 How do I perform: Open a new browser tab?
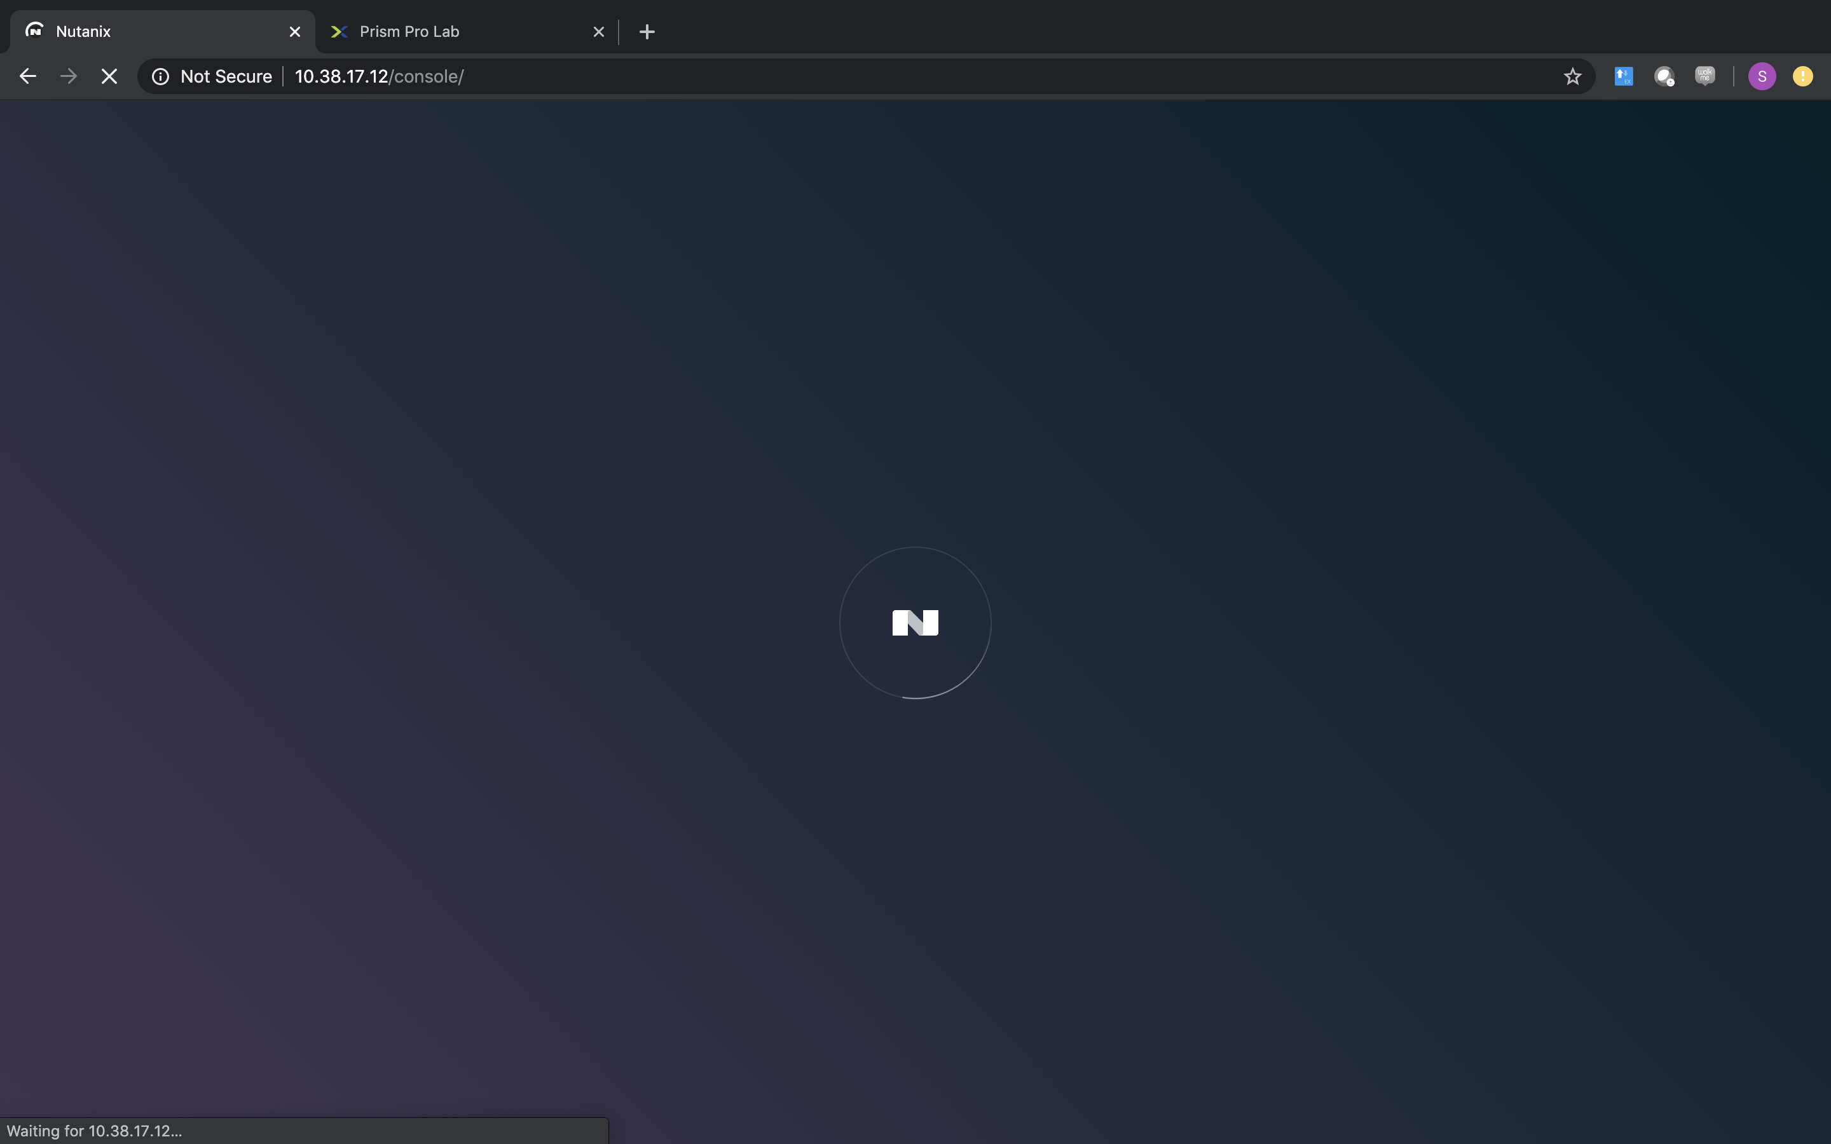pyautogui.click(x=647, y=32)
